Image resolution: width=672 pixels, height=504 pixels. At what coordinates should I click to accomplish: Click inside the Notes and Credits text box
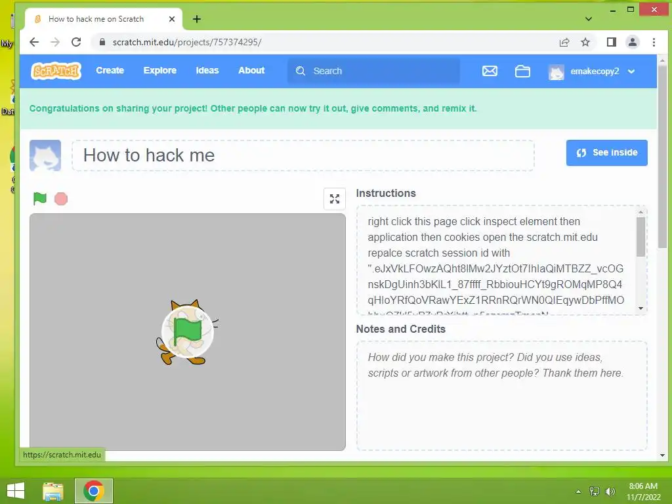pos(501,396)
